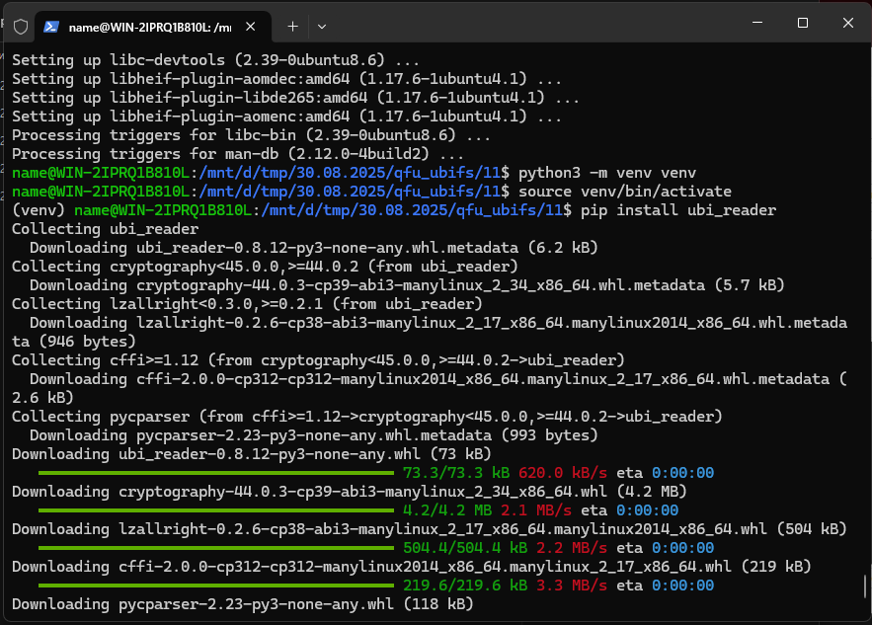Click 'Downloading pycparser-2.23-py3-none-any.whl (118 kB)' line
This screenshot has height=625, width=872.
[243, 604]
